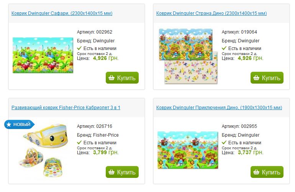Click the in-stock checkmark for article 026716
Image resolution: width=295 pixels, height=192 pixels.
pyautogui.click(x=79, y=143)
